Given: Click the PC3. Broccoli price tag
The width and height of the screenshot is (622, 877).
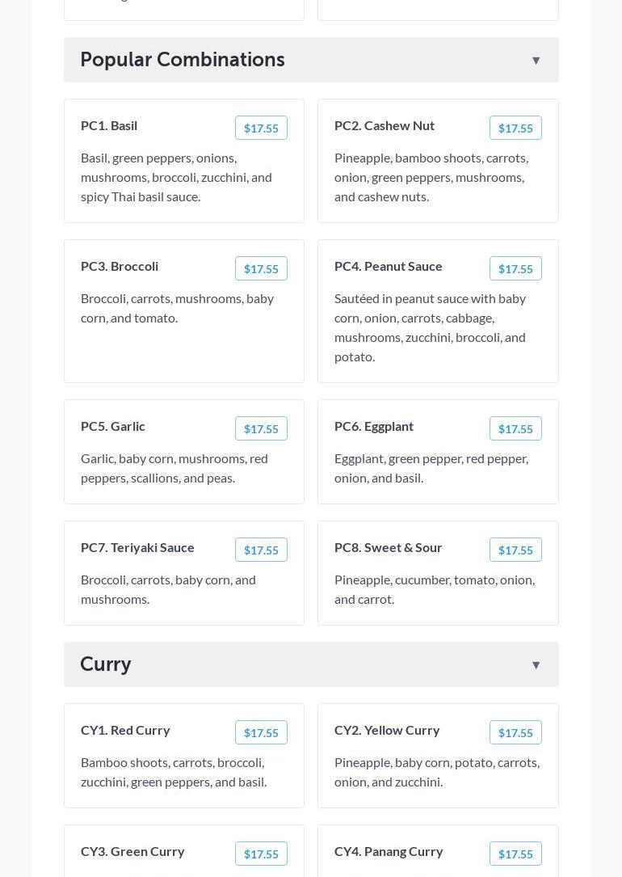Looking at the screenshot, I should coord(261,268).
